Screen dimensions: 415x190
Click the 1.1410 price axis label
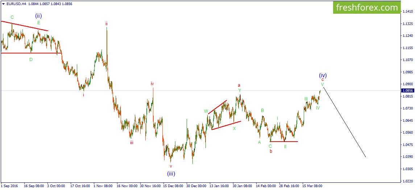click(407, 12)
